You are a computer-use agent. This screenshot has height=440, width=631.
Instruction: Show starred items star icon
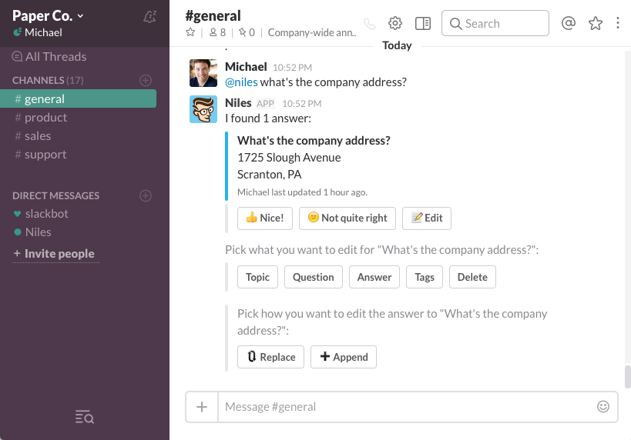pos(595,23)
